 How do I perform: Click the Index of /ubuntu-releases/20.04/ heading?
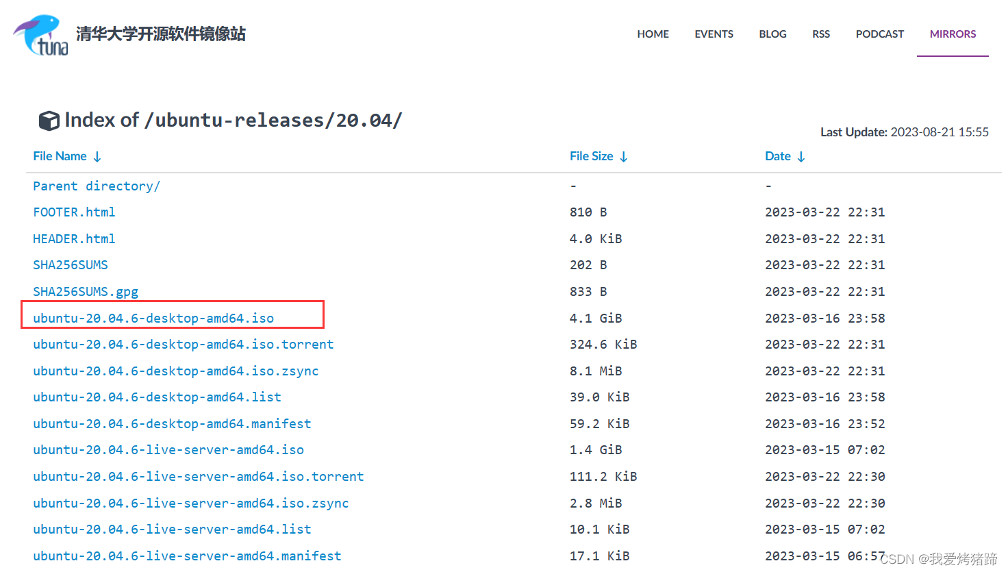click(x=234, y=121)
